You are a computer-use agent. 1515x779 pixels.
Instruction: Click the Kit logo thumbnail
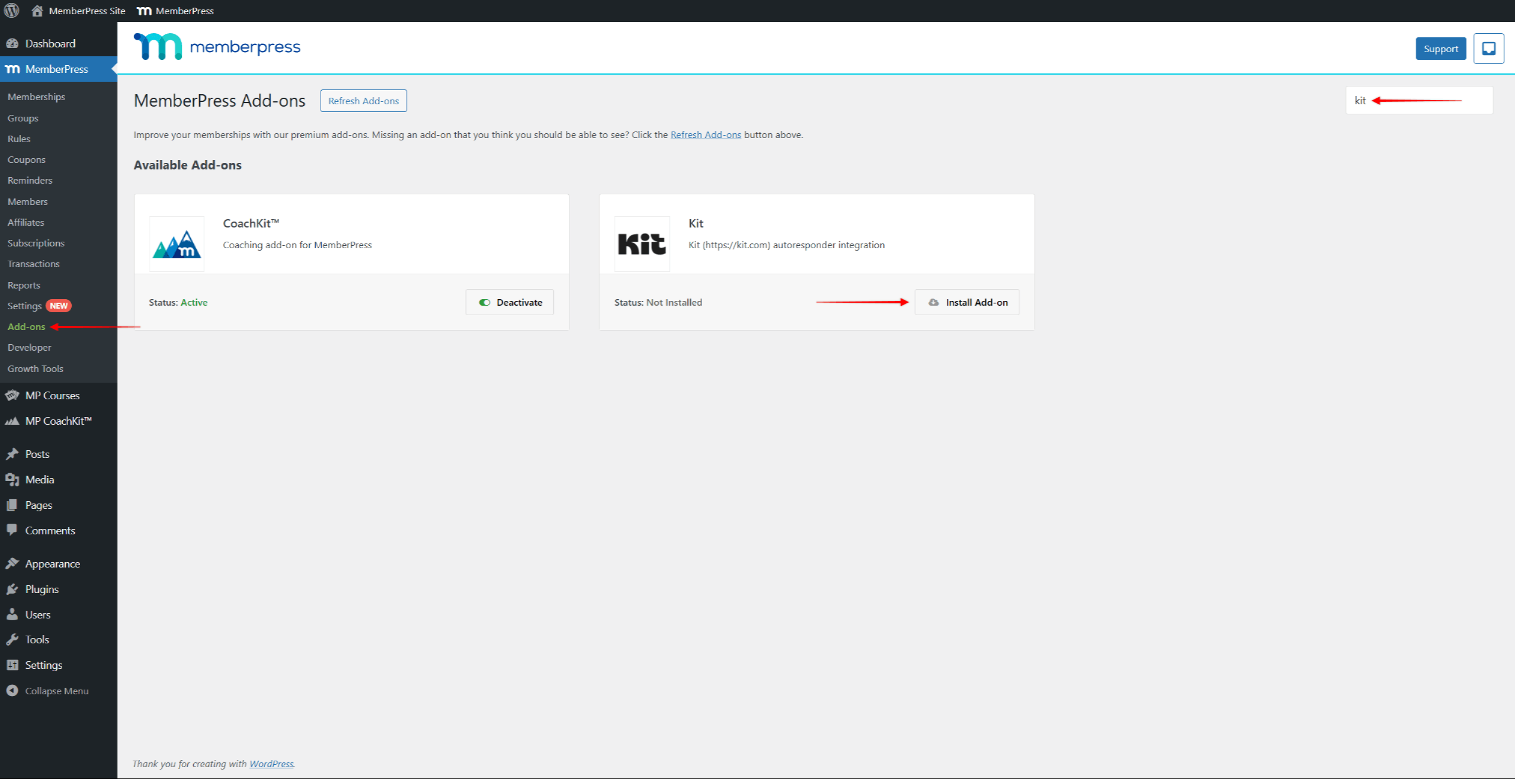[642, 244]
